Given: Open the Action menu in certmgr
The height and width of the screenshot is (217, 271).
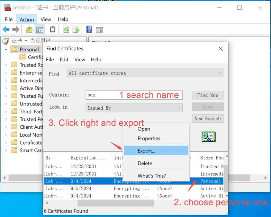Looking at the screenshot, I should [27, 19].
